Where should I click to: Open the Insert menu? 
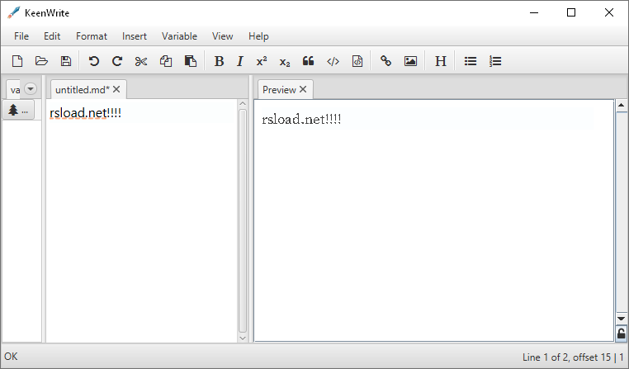[x=135, y=36]
